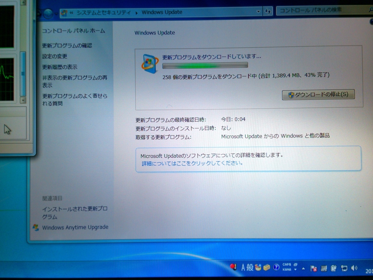Screen dimensions: 373x280
Task: Open the network connection tray icon
Action: [344, 268]
